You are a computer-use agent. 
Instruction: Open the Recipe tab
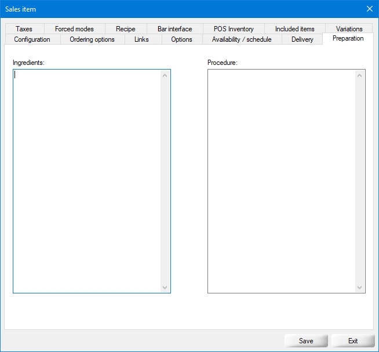(x=125, y=29)
